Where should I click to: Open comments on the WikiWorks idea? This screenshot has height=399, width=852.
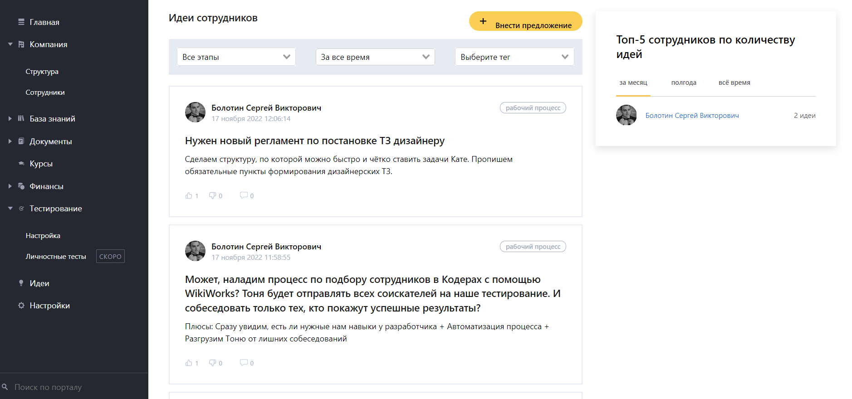(244, 363)
